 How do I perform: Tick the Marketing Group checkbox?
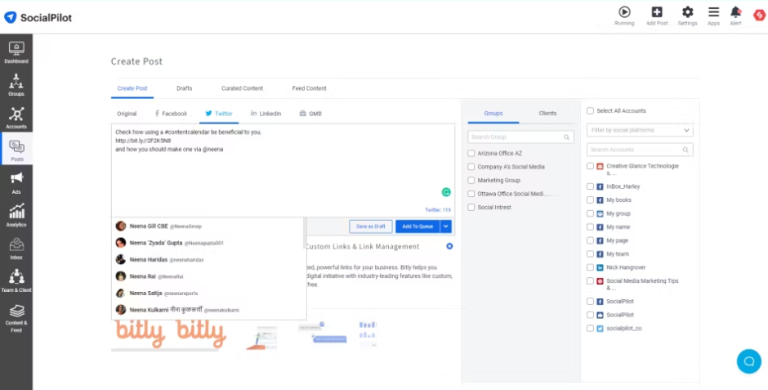pyautogui.click(x=471, y=181)
